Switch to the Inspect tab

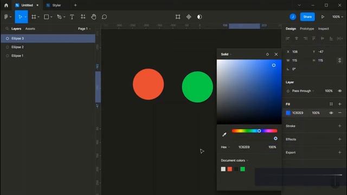coord(323,29)
